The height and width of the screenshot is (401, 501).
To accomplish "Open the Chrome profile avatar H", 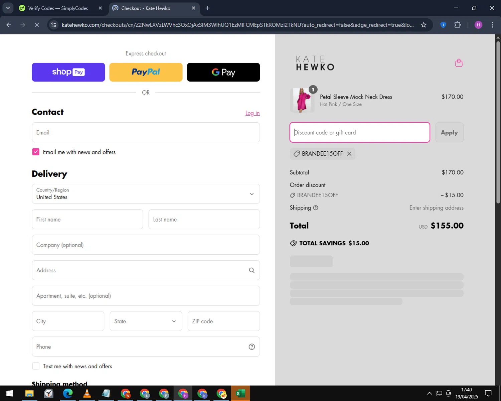I will tap(478, 25).
